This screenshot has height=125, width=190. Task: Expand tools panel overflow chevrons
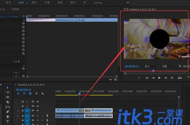(x=1, y=84)
